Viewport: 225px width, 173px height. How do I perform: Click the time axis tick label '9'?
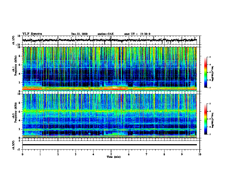click(182, 154)
